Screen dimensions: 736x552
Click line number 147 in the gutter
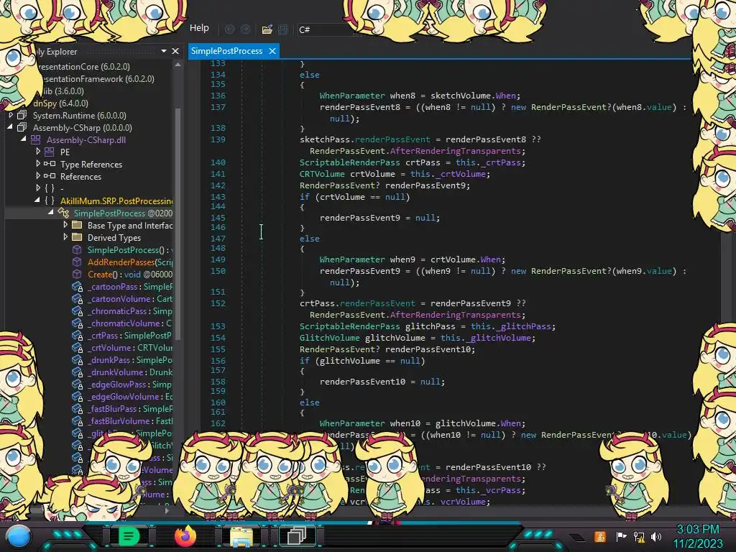tap(218, 239)
